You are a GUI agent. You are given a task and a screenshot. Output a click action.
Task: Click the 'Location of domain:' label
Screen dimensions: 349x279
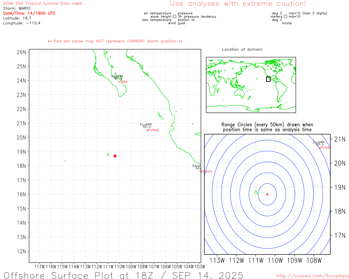(x=242, y=49)
